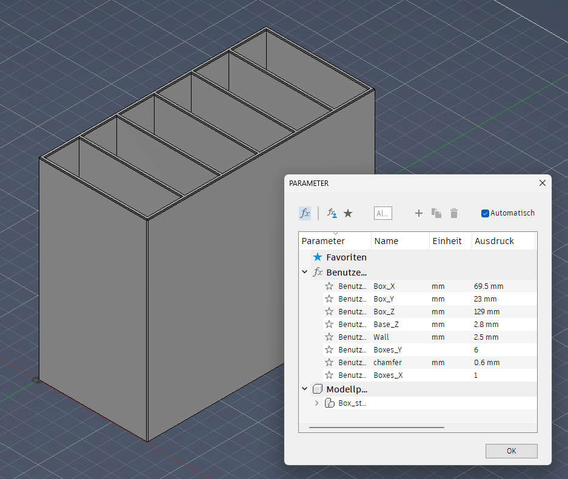The width and height of the screenshot is (568, 479).
Task: Click the horizontal scrollbar below the list
Action: (x=376, y=426)
